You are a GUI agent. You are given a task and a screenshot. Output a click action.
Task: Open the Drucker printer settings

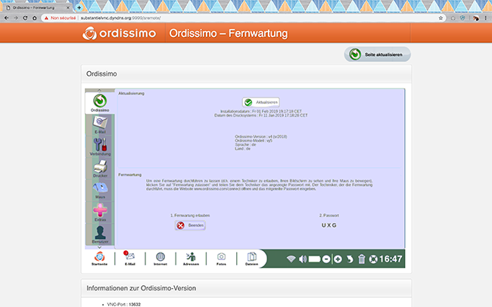coord(100,169)
